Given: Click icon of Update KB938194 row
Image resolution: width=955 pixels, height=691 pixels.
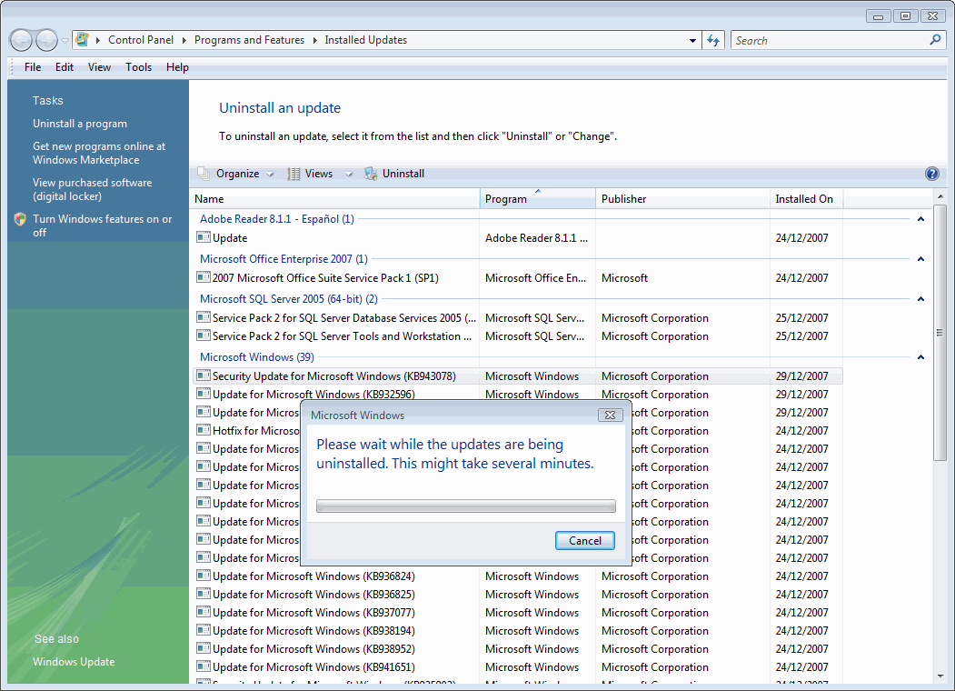Looking at the screenshot, I should pos(204,631).
